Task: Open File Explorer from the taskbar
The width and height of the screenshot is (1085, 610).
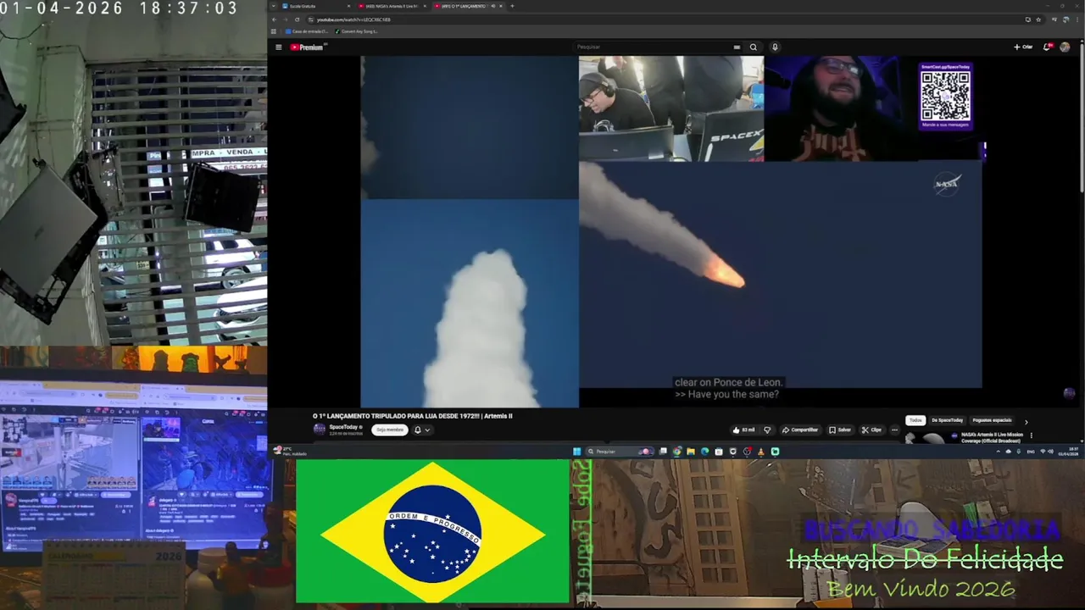Action: click(x=691, y=452)
